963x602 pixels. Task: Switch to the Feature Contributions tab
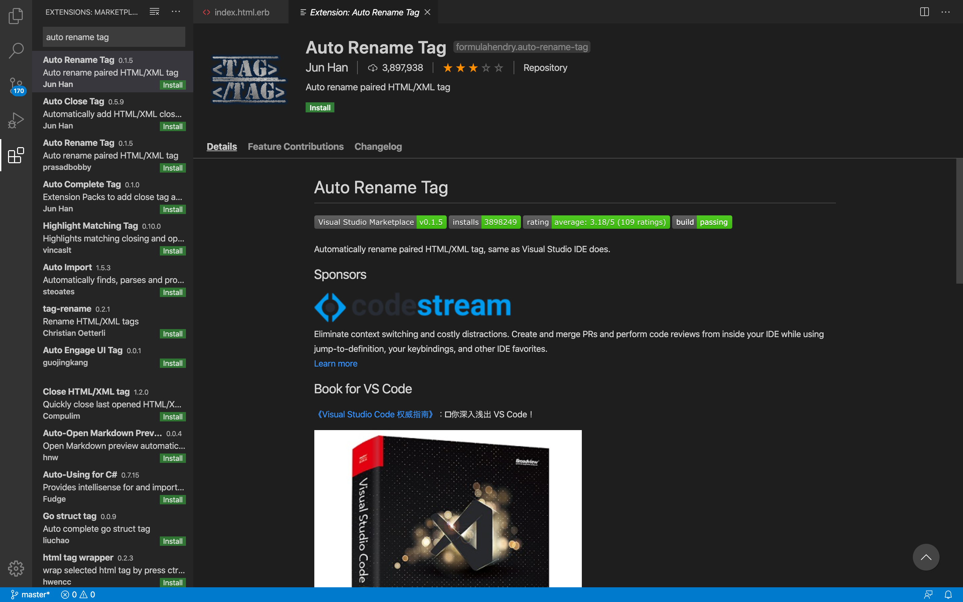[x=295, y=146]
